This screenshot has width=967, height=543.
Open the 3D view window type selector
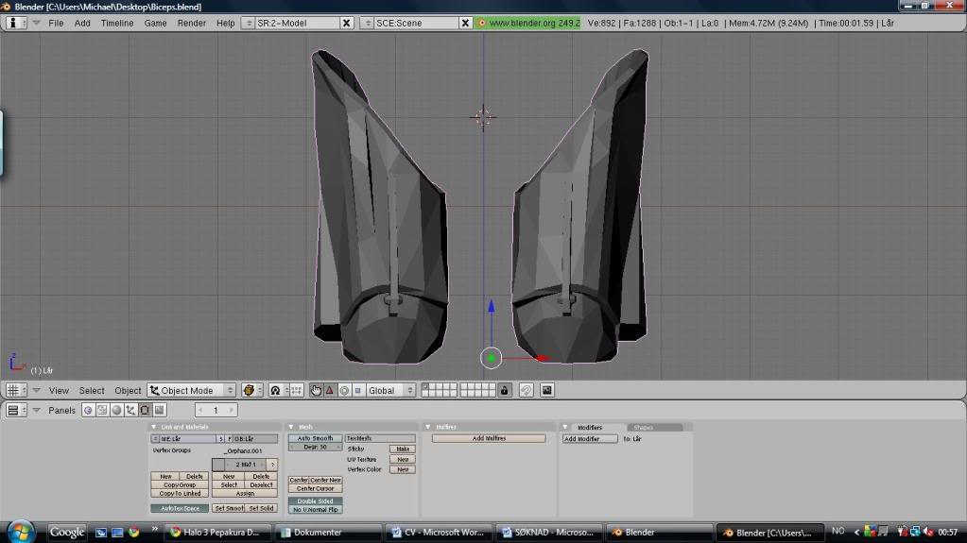click(x=16, y=390)
